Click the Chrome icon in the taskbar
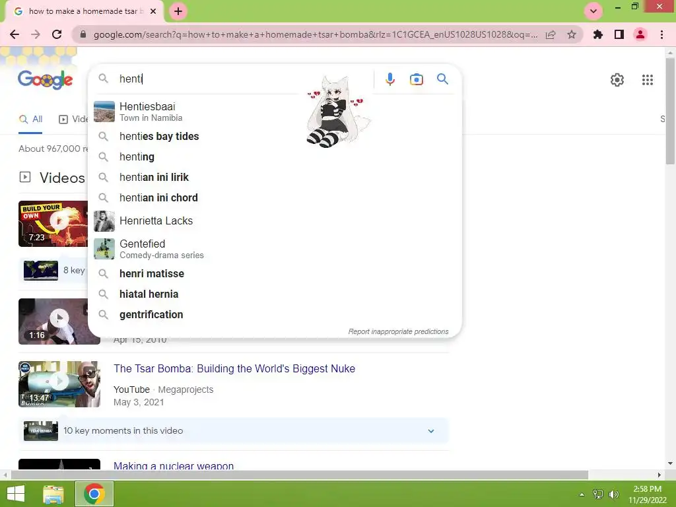Viewport: 676px width, 507px height. pyautogui.click(x=94, y=494)
